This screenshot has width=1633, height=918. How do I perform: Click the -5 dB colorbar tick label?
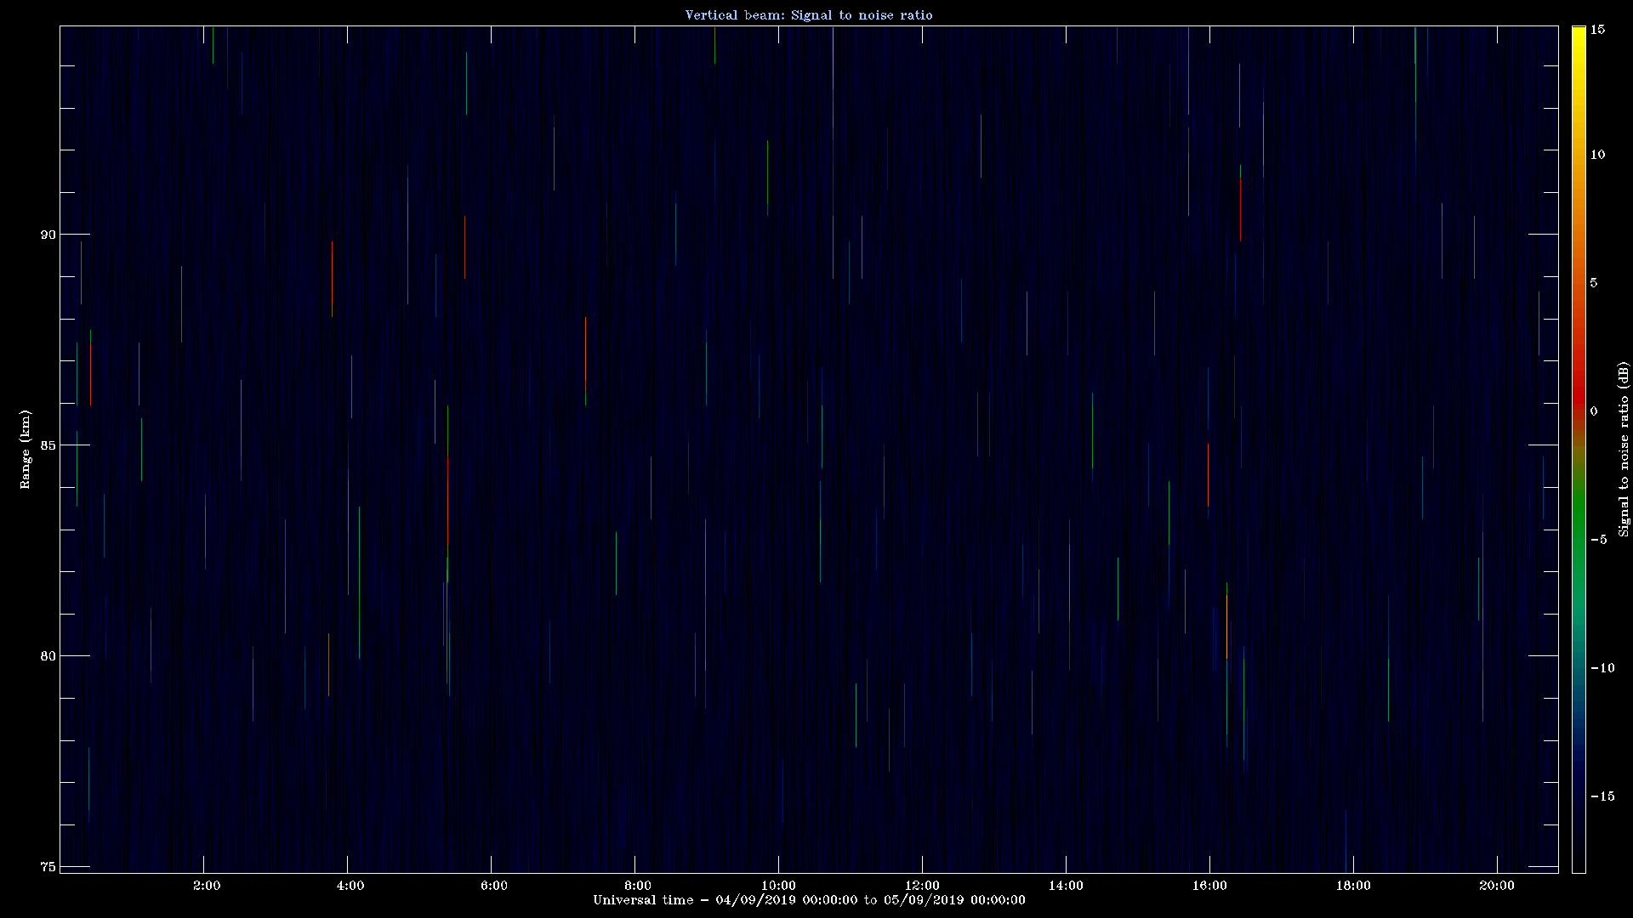point(1598,540)
